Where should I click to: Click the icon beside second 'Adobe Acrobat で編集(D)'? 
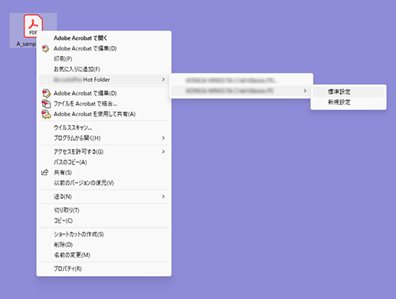(46, 93)
